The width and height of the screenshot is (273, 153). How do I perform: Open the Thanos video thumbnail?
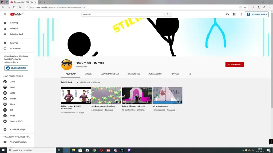137,96
